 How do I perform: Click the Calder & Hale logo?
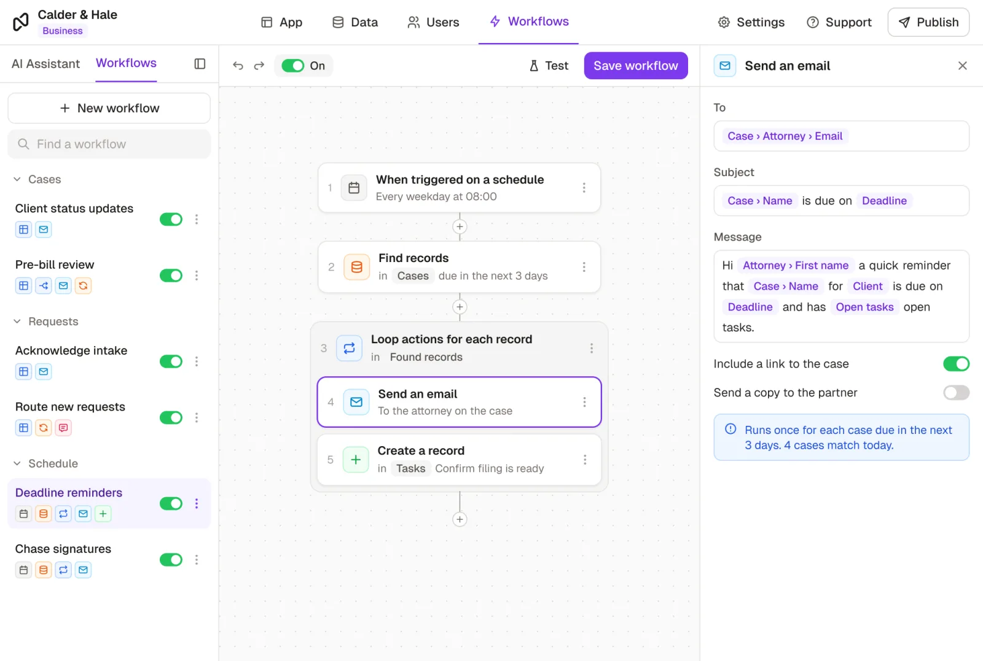pos(21,22)
